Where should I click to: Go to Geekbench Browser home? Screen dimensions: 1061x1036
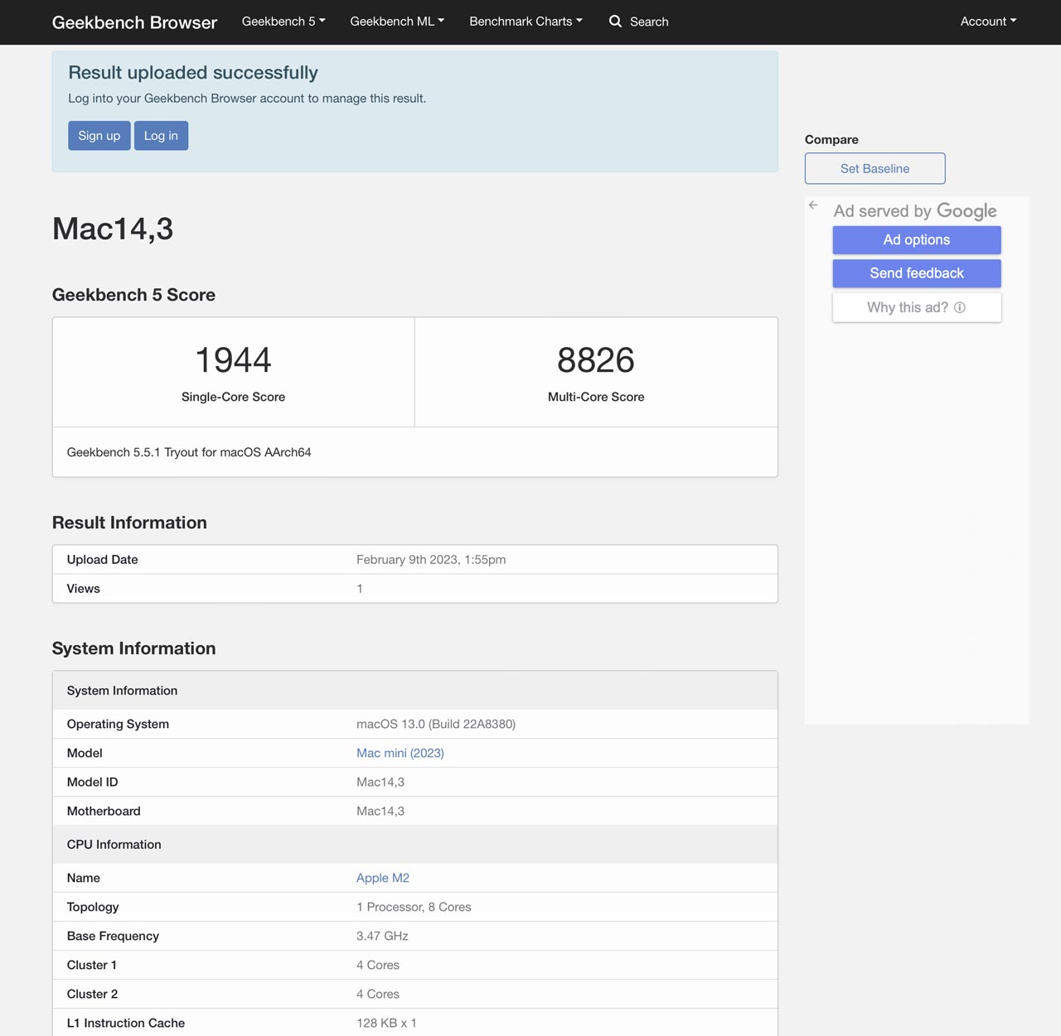(x=134, y=22)
